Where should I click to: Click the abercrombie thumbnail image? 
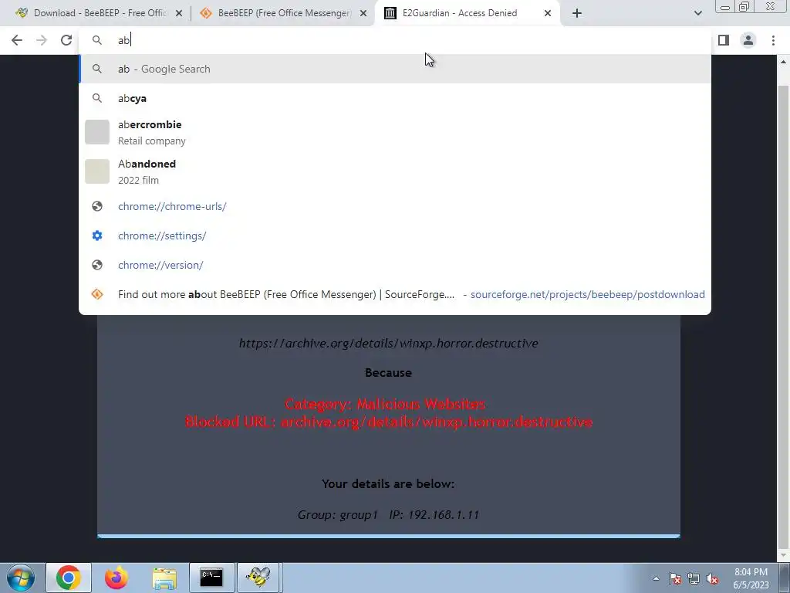tap(97, 132)
